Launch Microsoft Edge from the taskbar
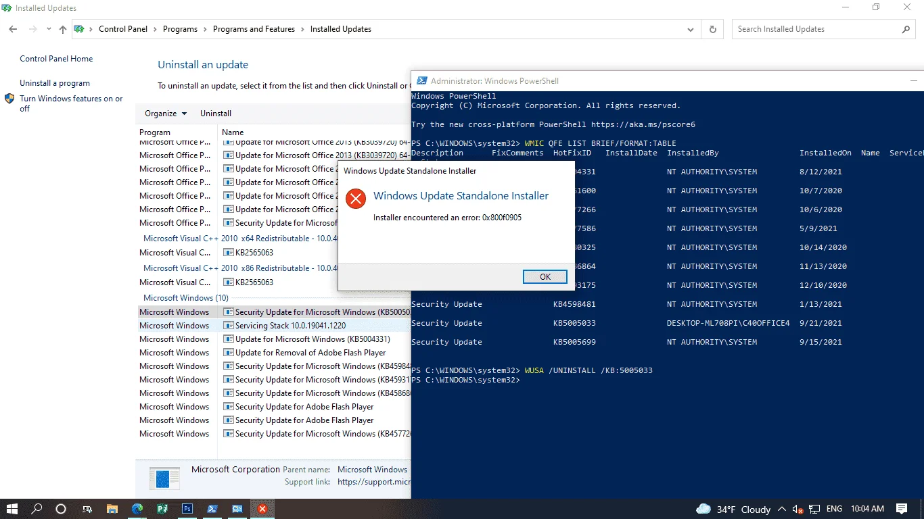924x519 pixels. coord(137,509)
